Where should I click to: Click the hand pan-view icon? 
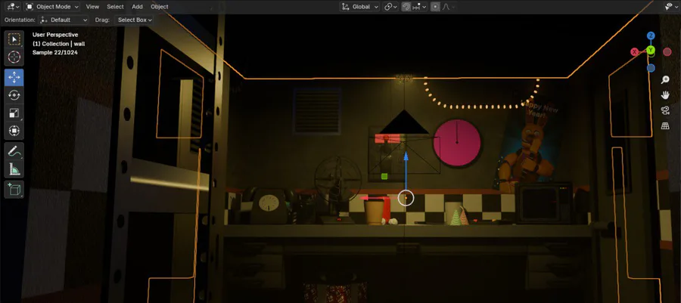point(665,95)
